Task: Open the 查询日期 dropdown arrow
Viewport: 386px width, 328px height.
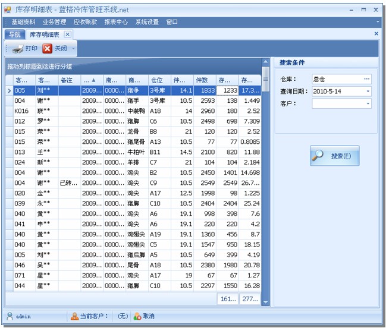Action: click(368, 92)
